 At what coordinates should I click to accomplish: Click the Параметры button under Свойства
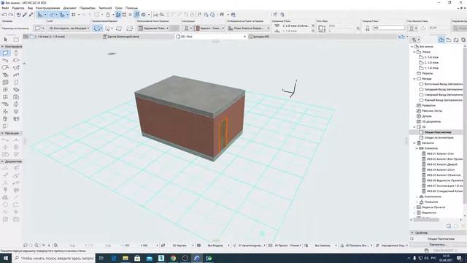coord(437,245)
